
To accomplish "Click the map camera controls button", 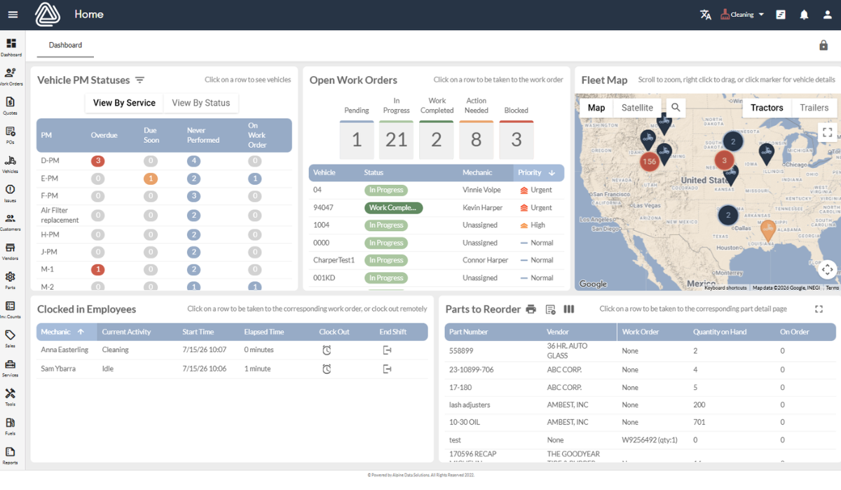I will 827,269.
